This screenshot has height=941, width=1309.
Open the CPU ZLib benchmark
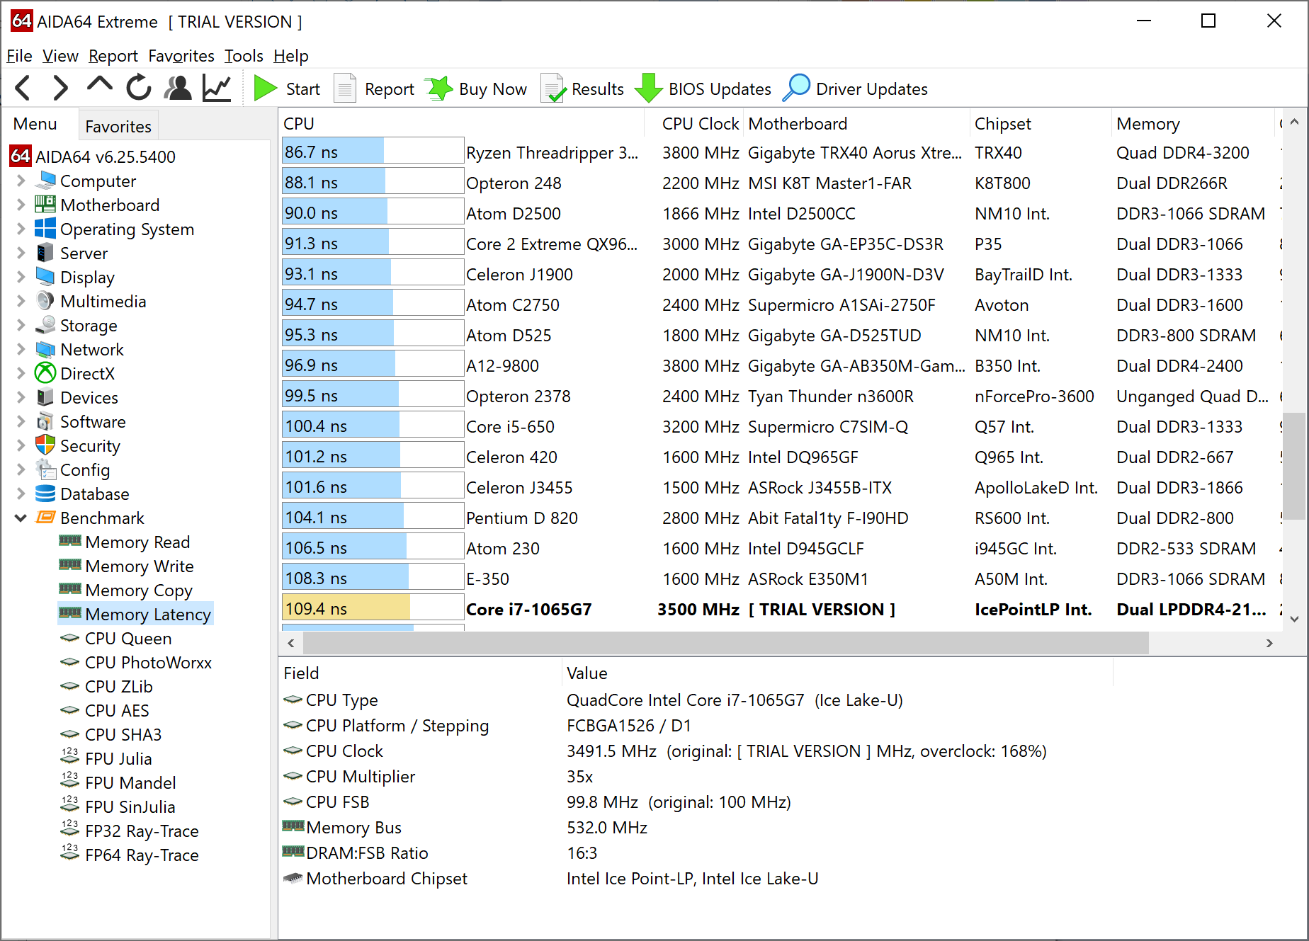(106, 687)
